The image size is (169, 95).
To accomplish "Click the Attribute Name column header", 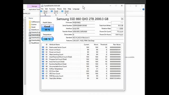I will [x=54, y=45].
